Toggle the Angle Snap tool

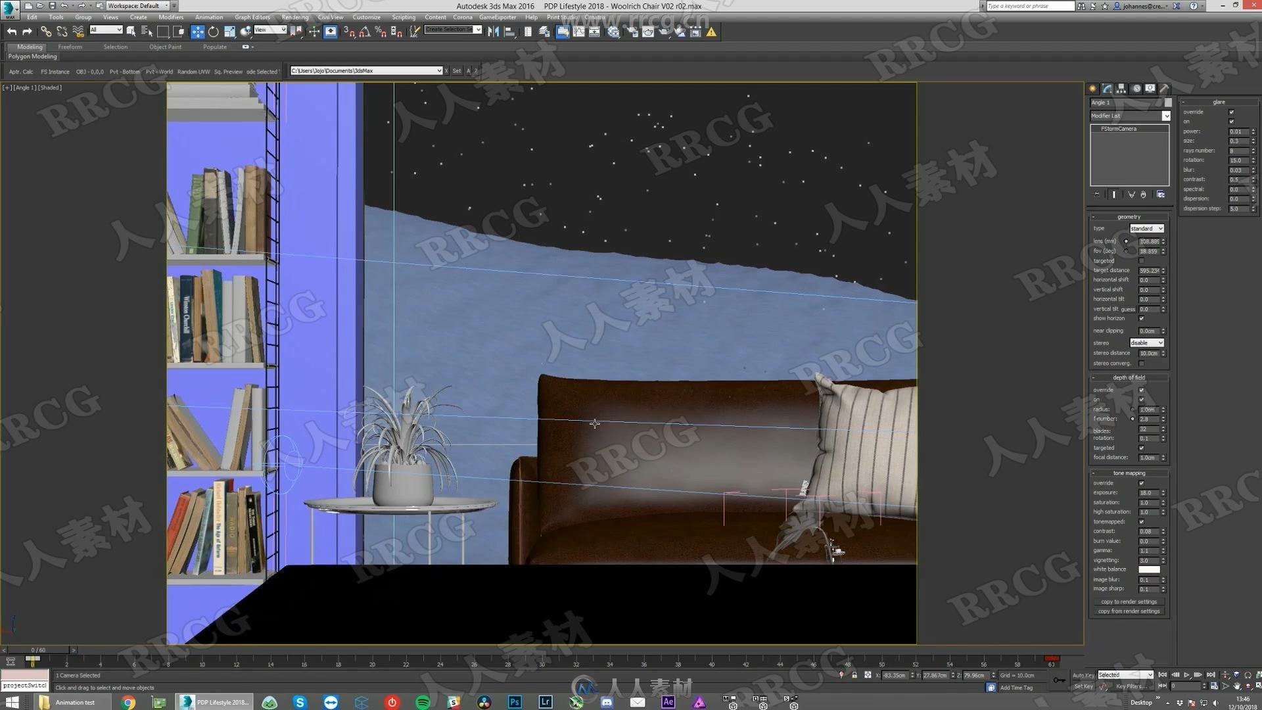[365, 32]
